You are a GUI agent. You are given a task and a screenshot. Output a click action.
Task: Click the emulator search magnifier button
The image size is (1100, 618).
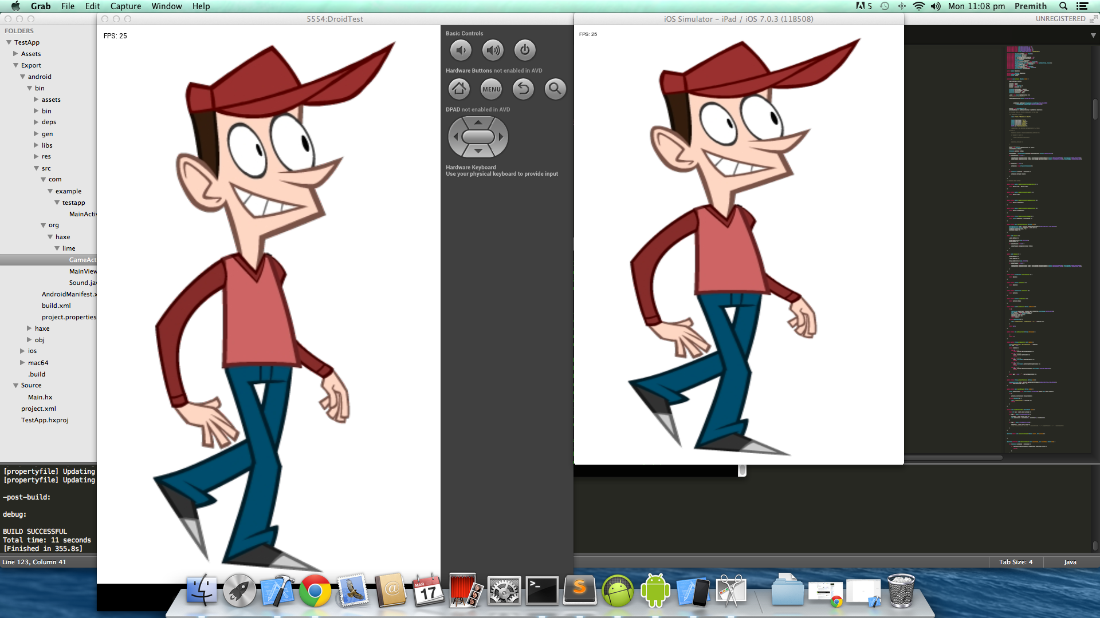[x=555, y=89]
